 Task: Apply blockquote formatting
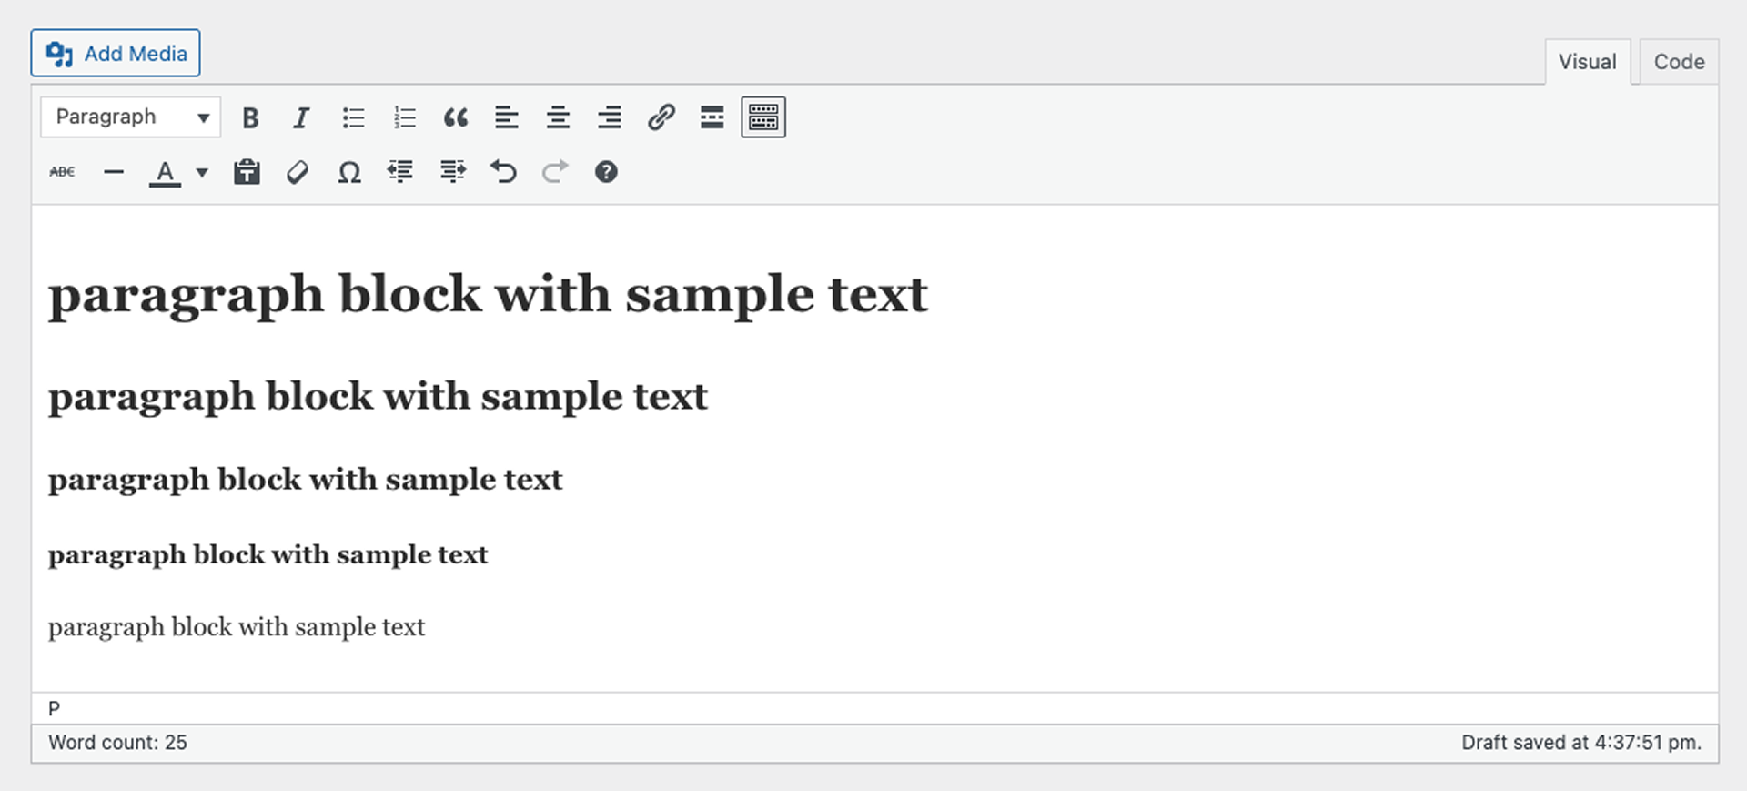point(456,117)
